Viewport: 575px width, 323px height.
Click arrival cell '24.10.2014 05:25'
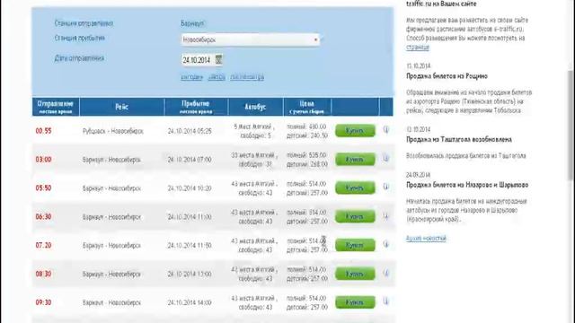pyautogui.click(x=190, y=131)
